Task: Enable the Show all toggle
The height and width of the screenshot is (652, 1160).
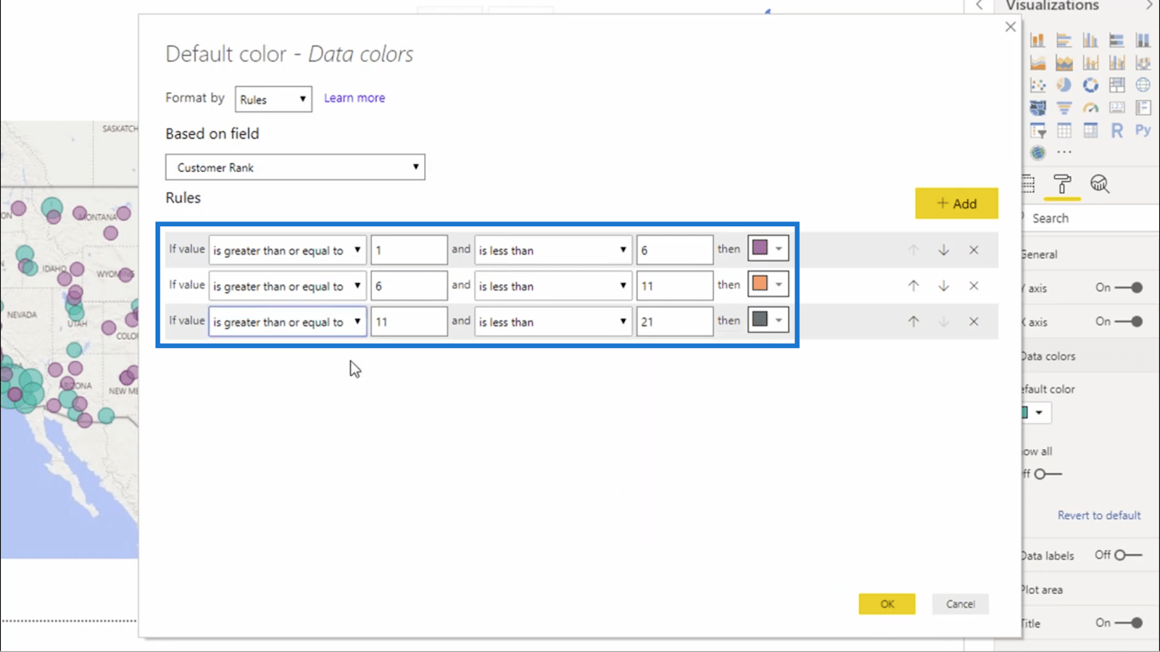Action: tap(1048, 474)
